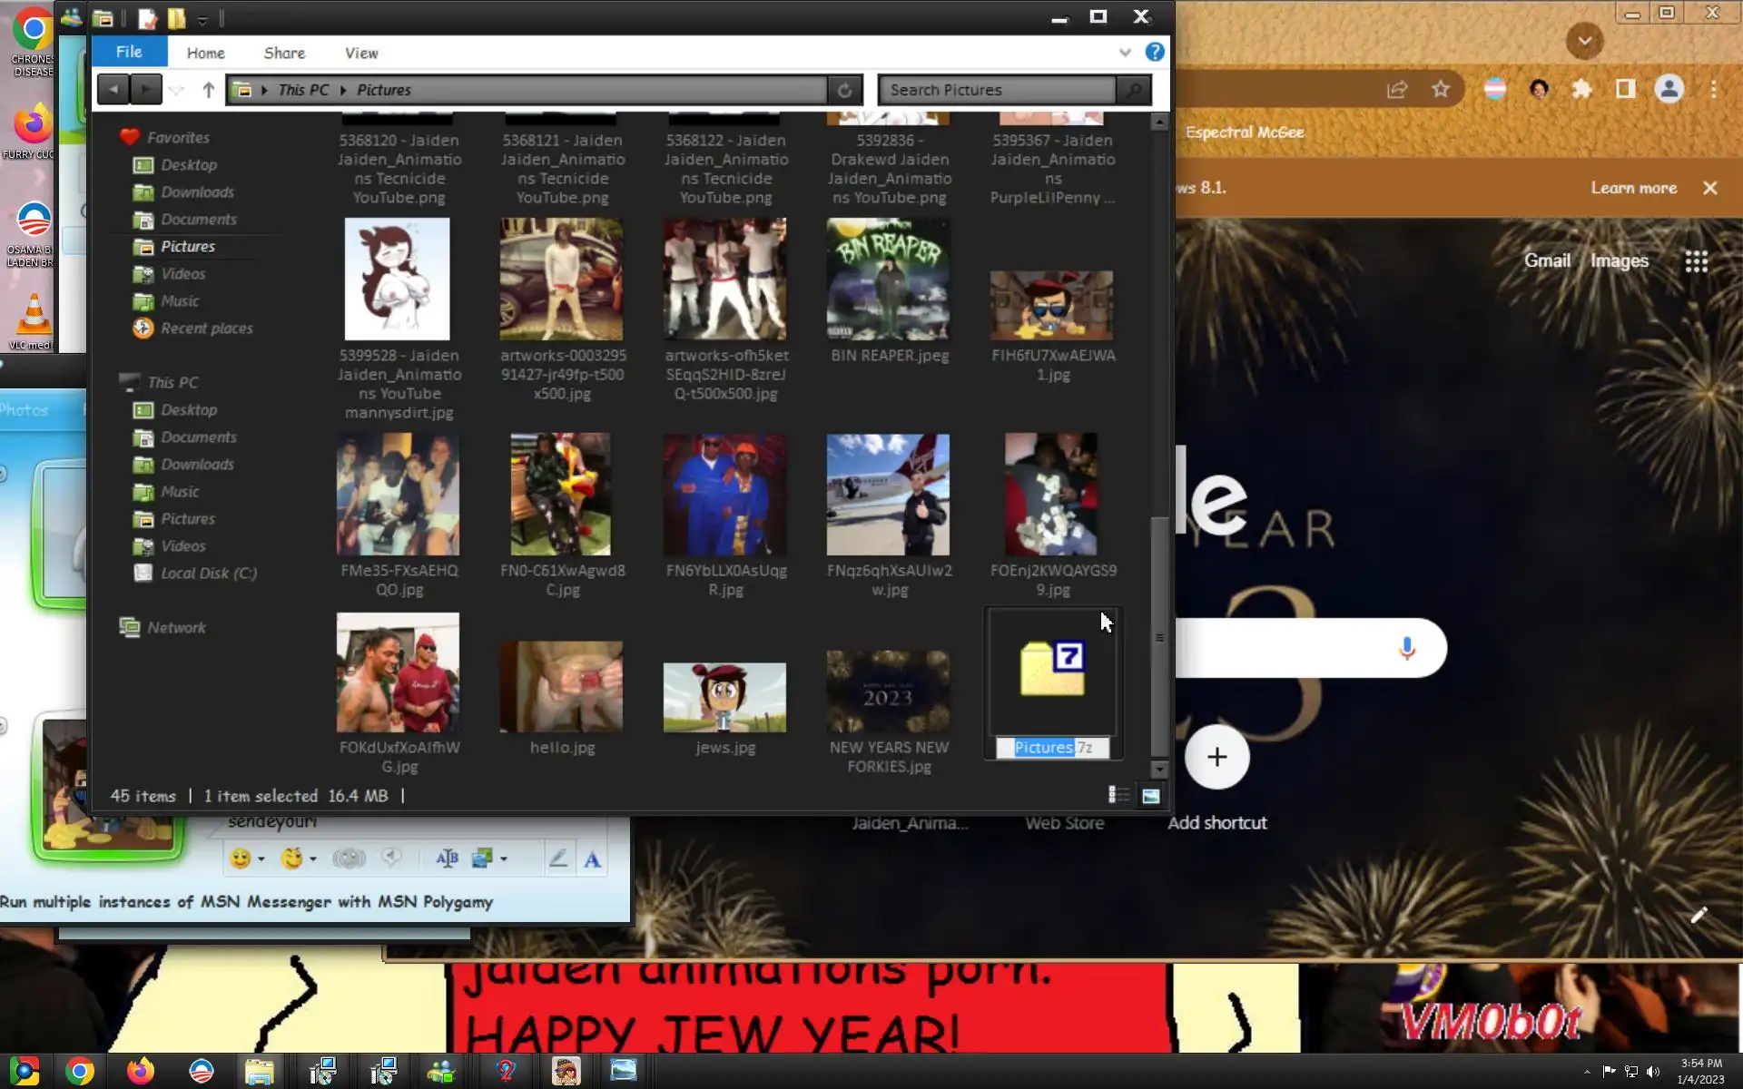This screenshot has height=1089, width=1743.
Task: Click Chrome bookmark star icon
Action: coord(1441,89)
